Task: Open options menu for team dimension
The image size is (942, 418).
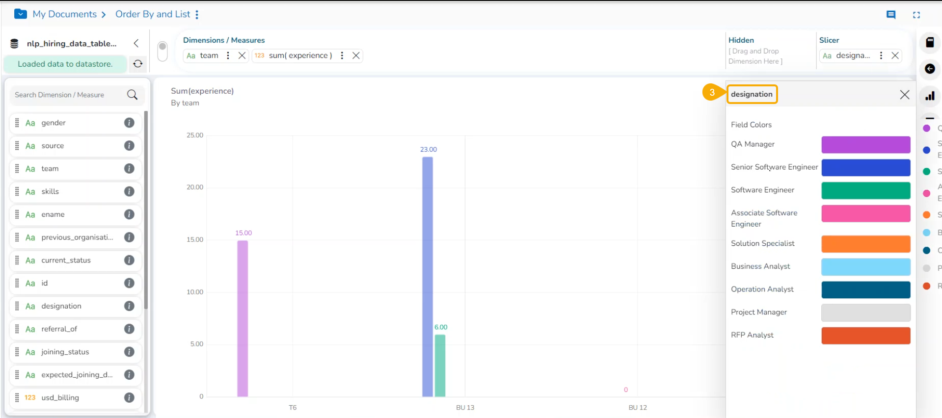Action: coord(228,55)
